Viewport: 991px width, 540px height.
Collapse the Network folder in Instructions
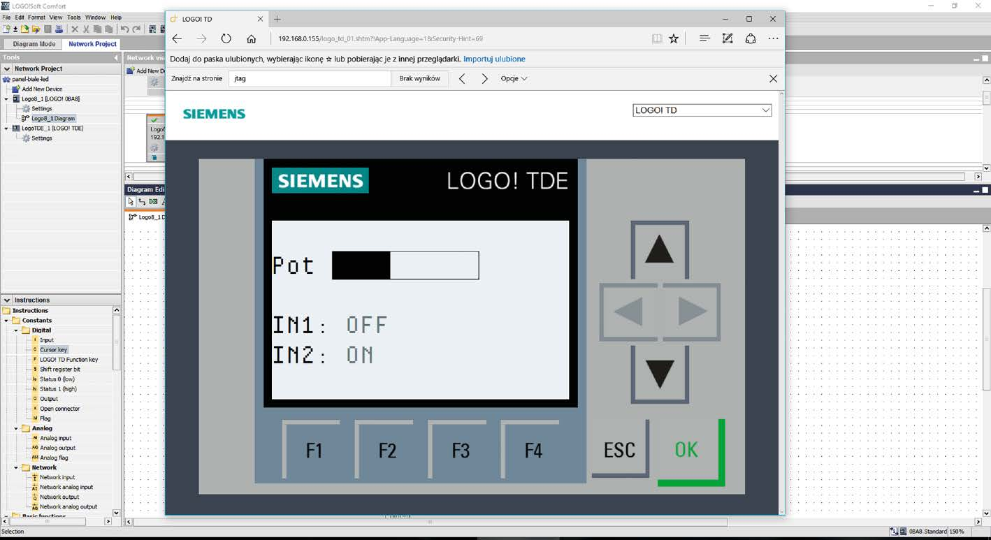pyautogui.click(x=16, y=467)
